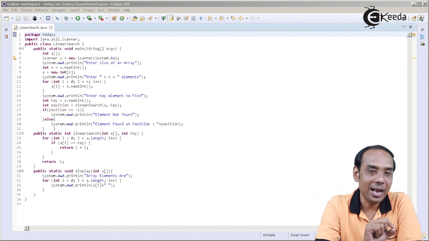Viewport: 429px width, 241px height.
Task: Open dropdown beside External Tools icon
Action: coord(107,18)
